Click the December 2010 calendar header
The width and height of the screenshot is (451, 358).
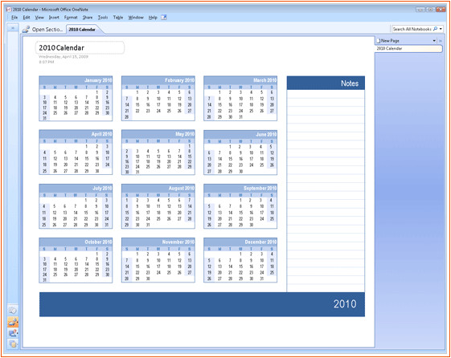240,242
